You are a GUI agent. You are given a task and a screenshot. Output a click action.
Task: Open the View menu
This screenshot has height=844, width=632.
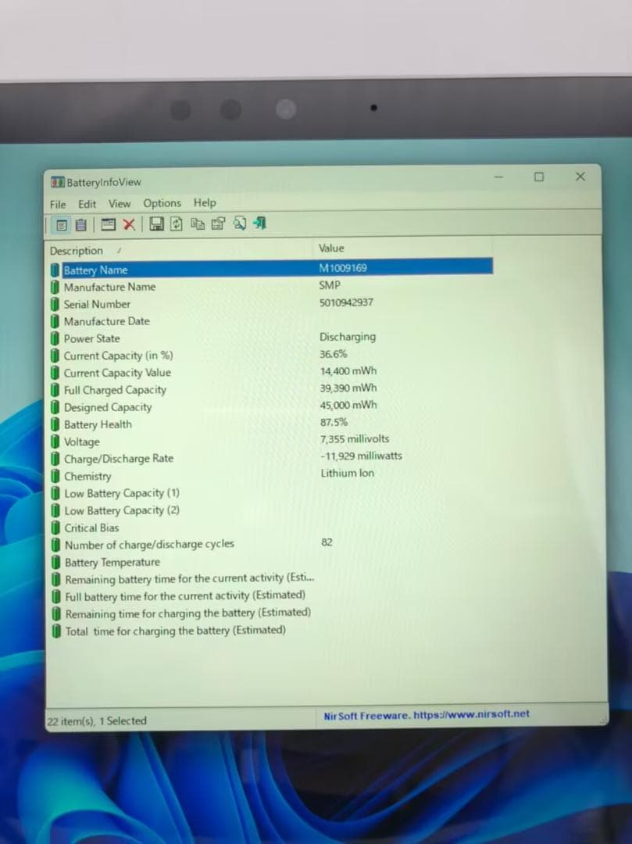point(119,203)
